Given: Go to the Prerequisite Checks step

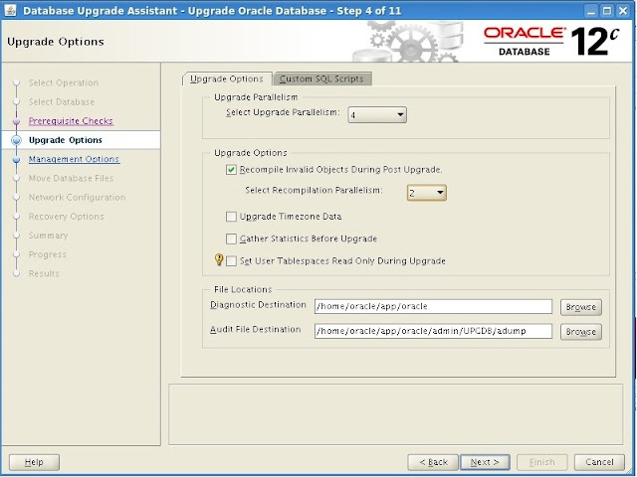Looking at the screenshot, I should click(x=71, y=121).
